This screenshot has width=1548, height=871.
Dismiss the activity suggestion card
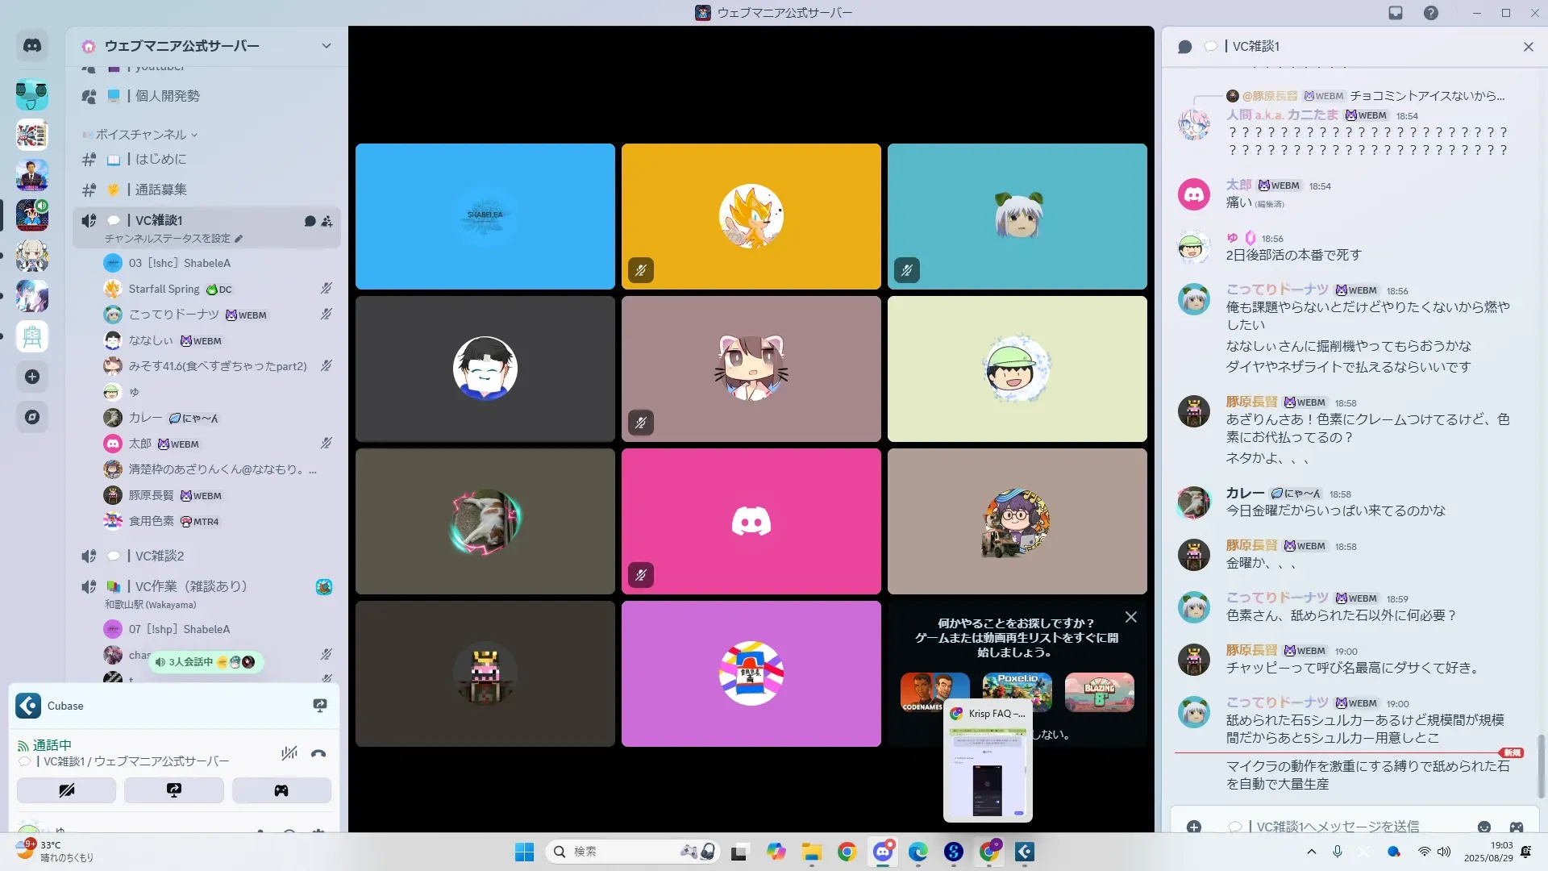[x=1131, y=617]
